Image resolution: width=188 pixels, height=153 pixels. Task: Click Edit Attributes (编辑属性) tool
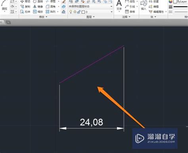(x=156, y=12)
